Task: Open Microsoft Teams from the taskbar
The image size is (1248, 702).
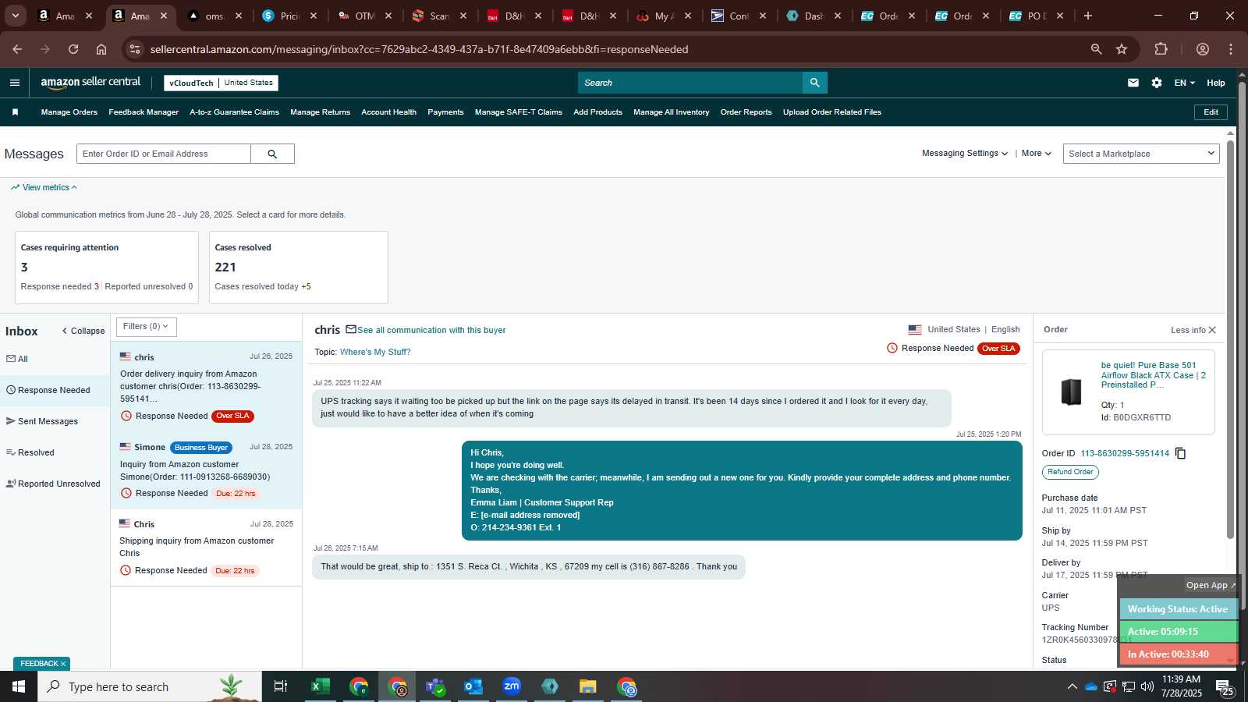Action: [x=435, y=686]
